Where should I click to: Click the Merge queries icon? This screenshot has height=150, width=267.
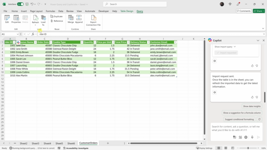tap(71, 19)
